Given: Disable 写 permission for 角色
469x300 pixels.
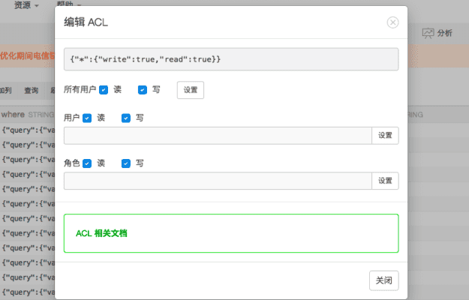Looking at the screenshot, I should coord(126,163).
